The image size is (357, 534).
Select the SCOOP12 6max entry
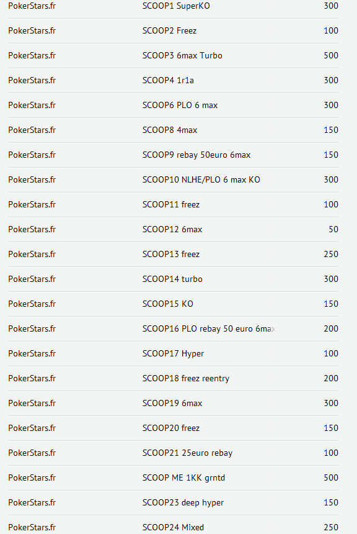coord(172,230)
